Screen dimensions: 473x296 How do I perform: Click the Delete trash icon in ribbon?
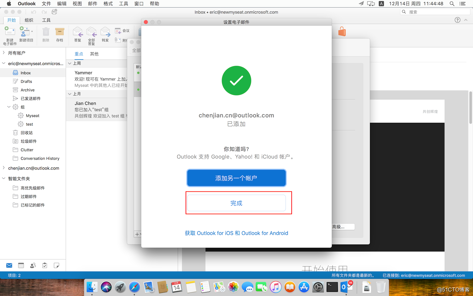[46, 32]
